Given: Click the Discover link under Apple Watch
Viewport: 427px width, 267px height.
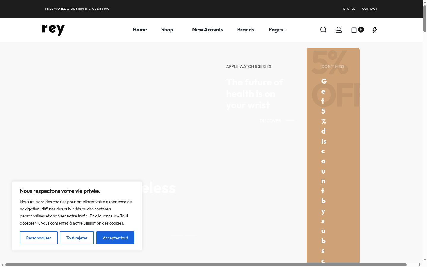Looking at the screenshot, I should (x=277, y=121).
